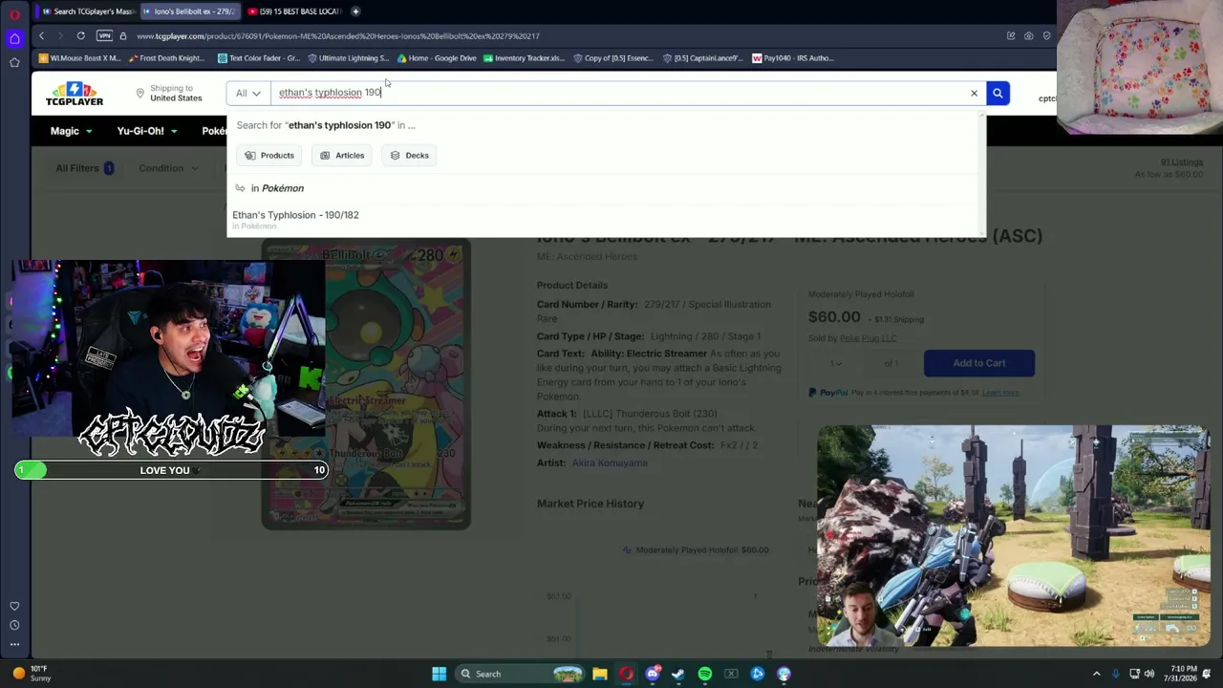
Task: Open Windows Start menu
Action: (x=439, y=674)
